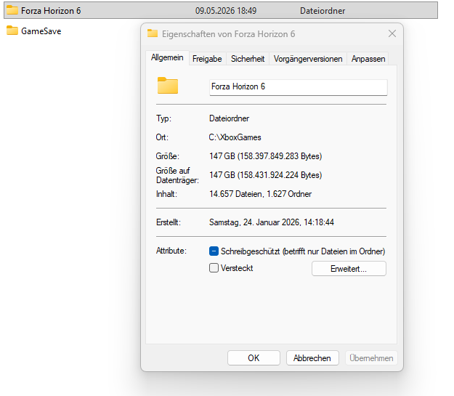
Task: Click the size on disk value 158.431.924.224 Bytes
Action: click(x=266, y=175)
